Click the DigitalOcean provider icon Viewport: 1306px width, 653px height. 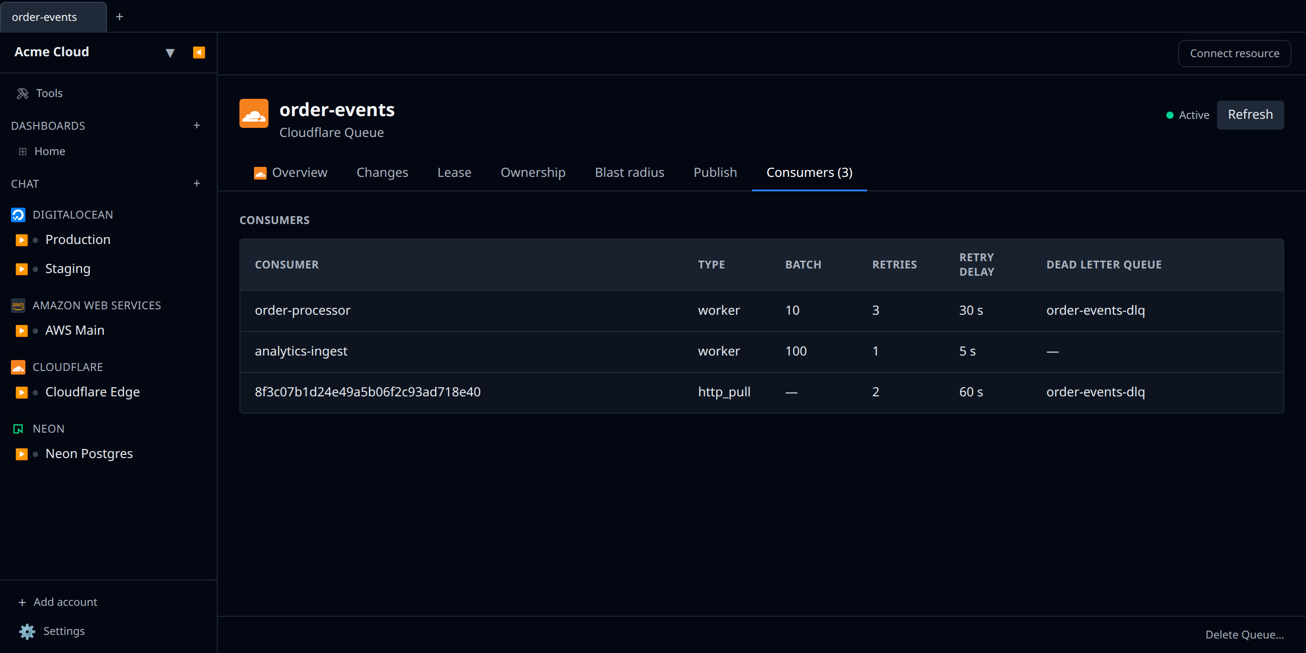point(18,215)
